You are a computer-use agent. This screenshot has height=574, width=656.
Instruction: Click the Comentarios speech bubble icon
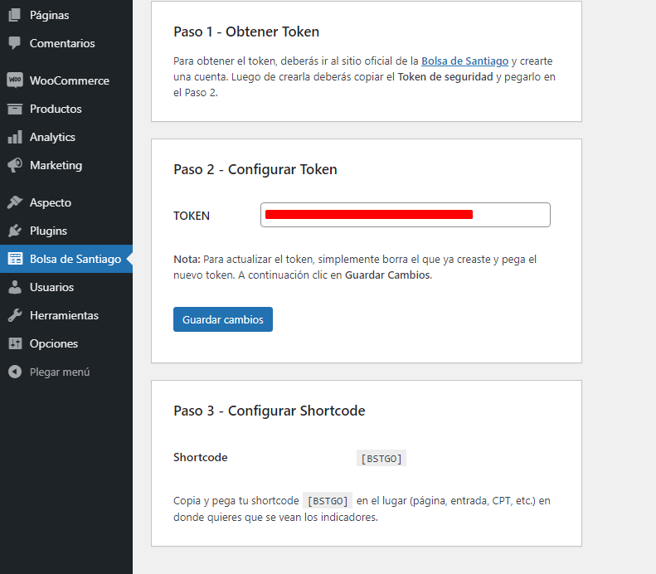(x=15, y=43)
